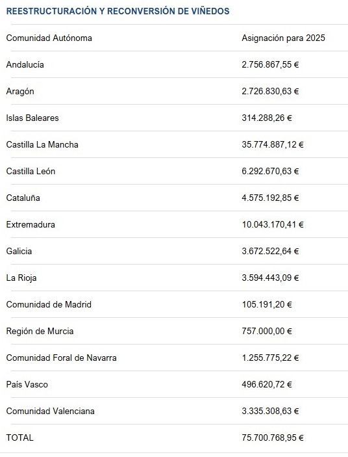Click the Comunidad Foral de Navarra label
This screenshot has height=457, width=348.
(x=62, y=358)
